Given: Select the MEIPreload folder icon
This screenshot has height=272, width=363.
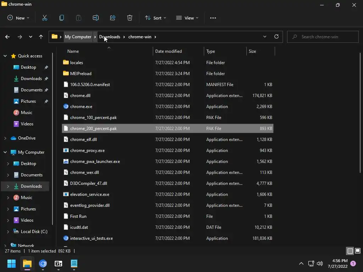Looking at the screenshot, I should coord(66,73).
